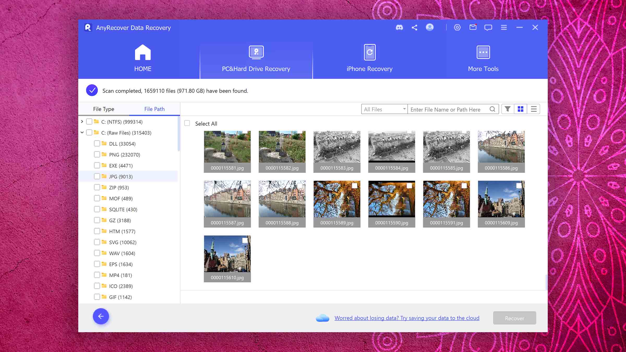Check the EXE (4471) checkbox

97,165
